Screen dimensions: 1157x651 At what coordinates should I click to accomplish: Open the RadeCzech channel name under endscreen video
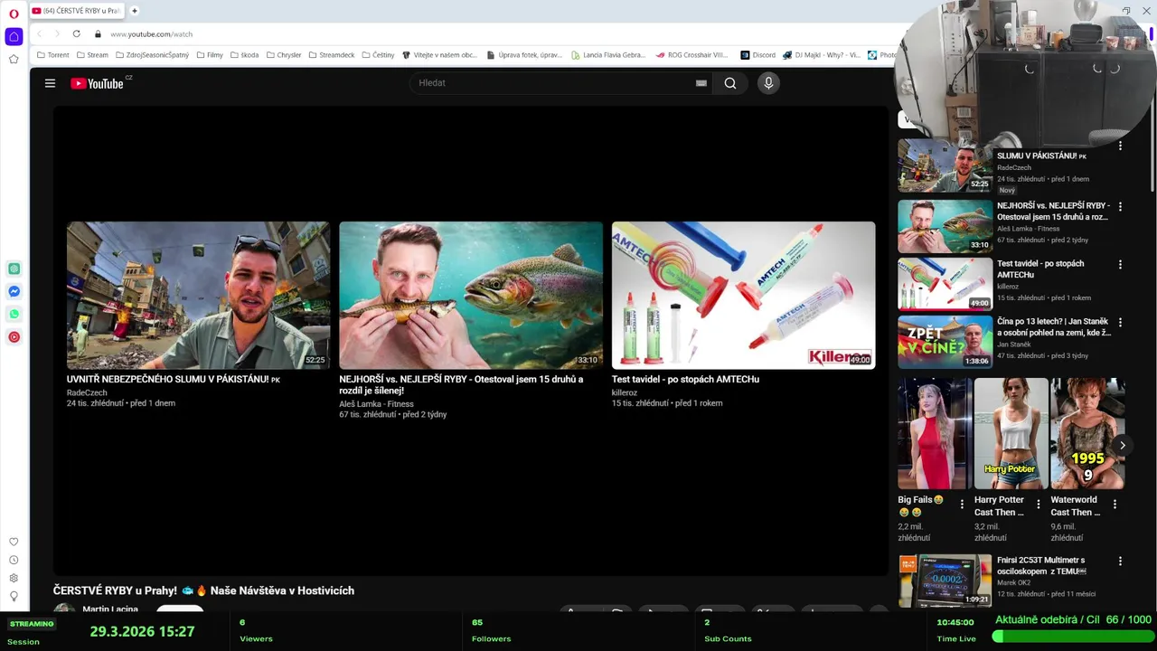click(x=87, y=392)
